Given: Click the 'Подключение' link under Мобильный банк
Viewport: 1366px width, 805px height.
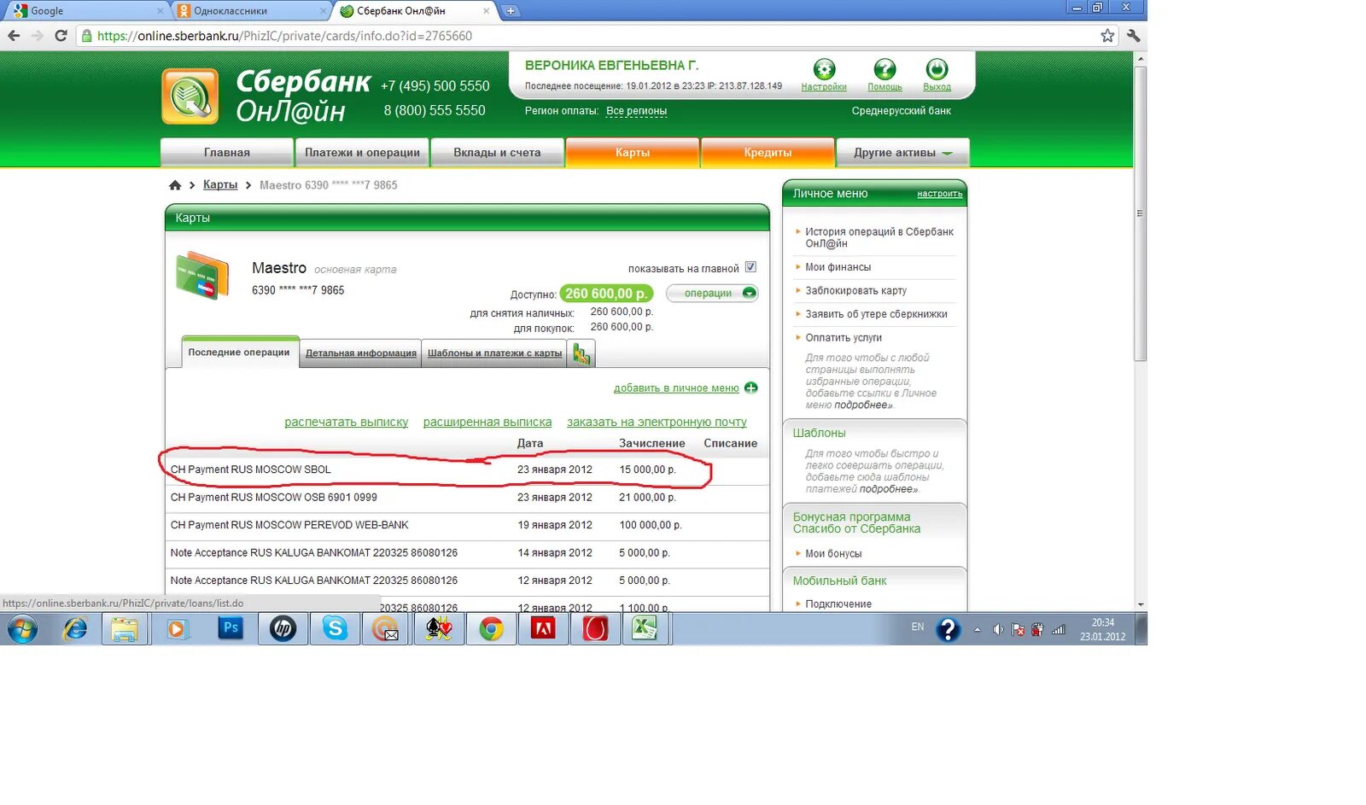Looking at the screenshot, I should tap(838, 604).
